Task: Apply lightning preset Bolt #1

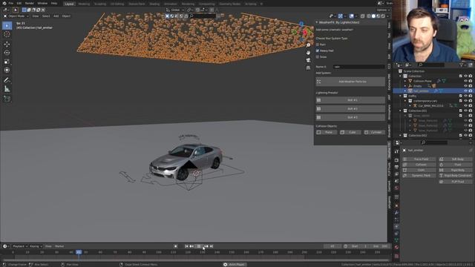Action: pos(350,100)
